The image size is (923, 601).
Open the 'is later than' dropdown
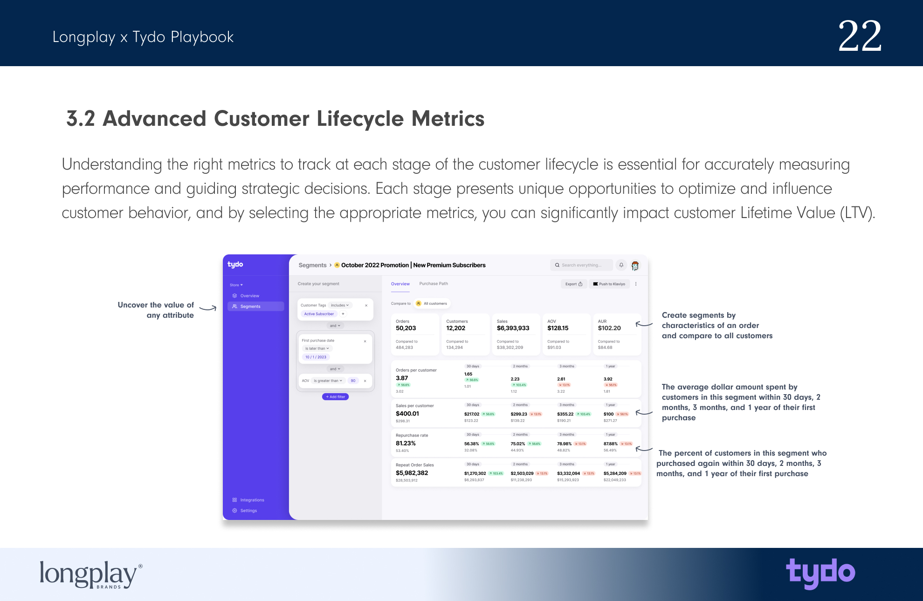(x=317, y=348)
